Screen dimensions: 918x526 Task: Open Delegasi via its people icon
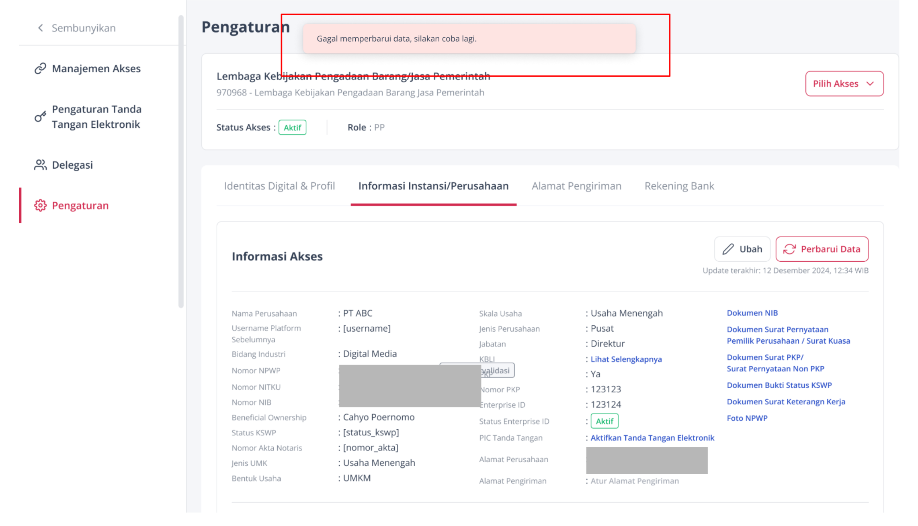(x=40, y=165)
